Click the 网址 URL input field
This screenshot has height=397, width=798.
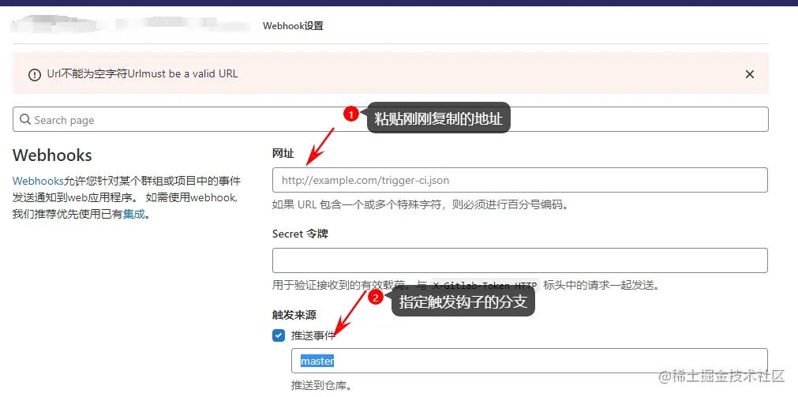click(x=519, y=180)
